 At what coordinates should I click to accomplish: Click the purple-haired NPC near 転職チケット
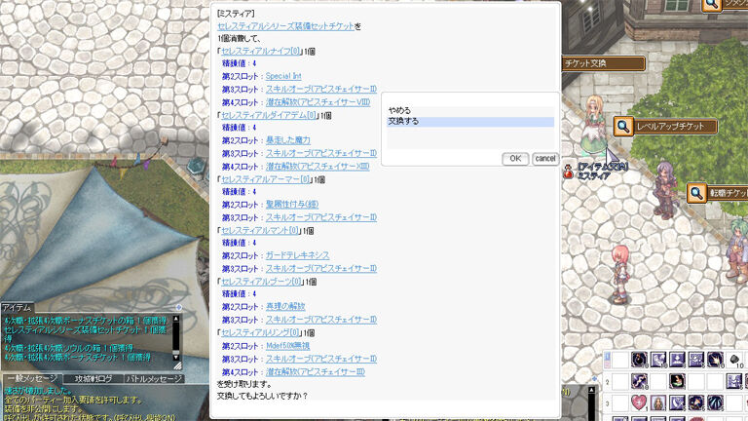click(665, 190)
